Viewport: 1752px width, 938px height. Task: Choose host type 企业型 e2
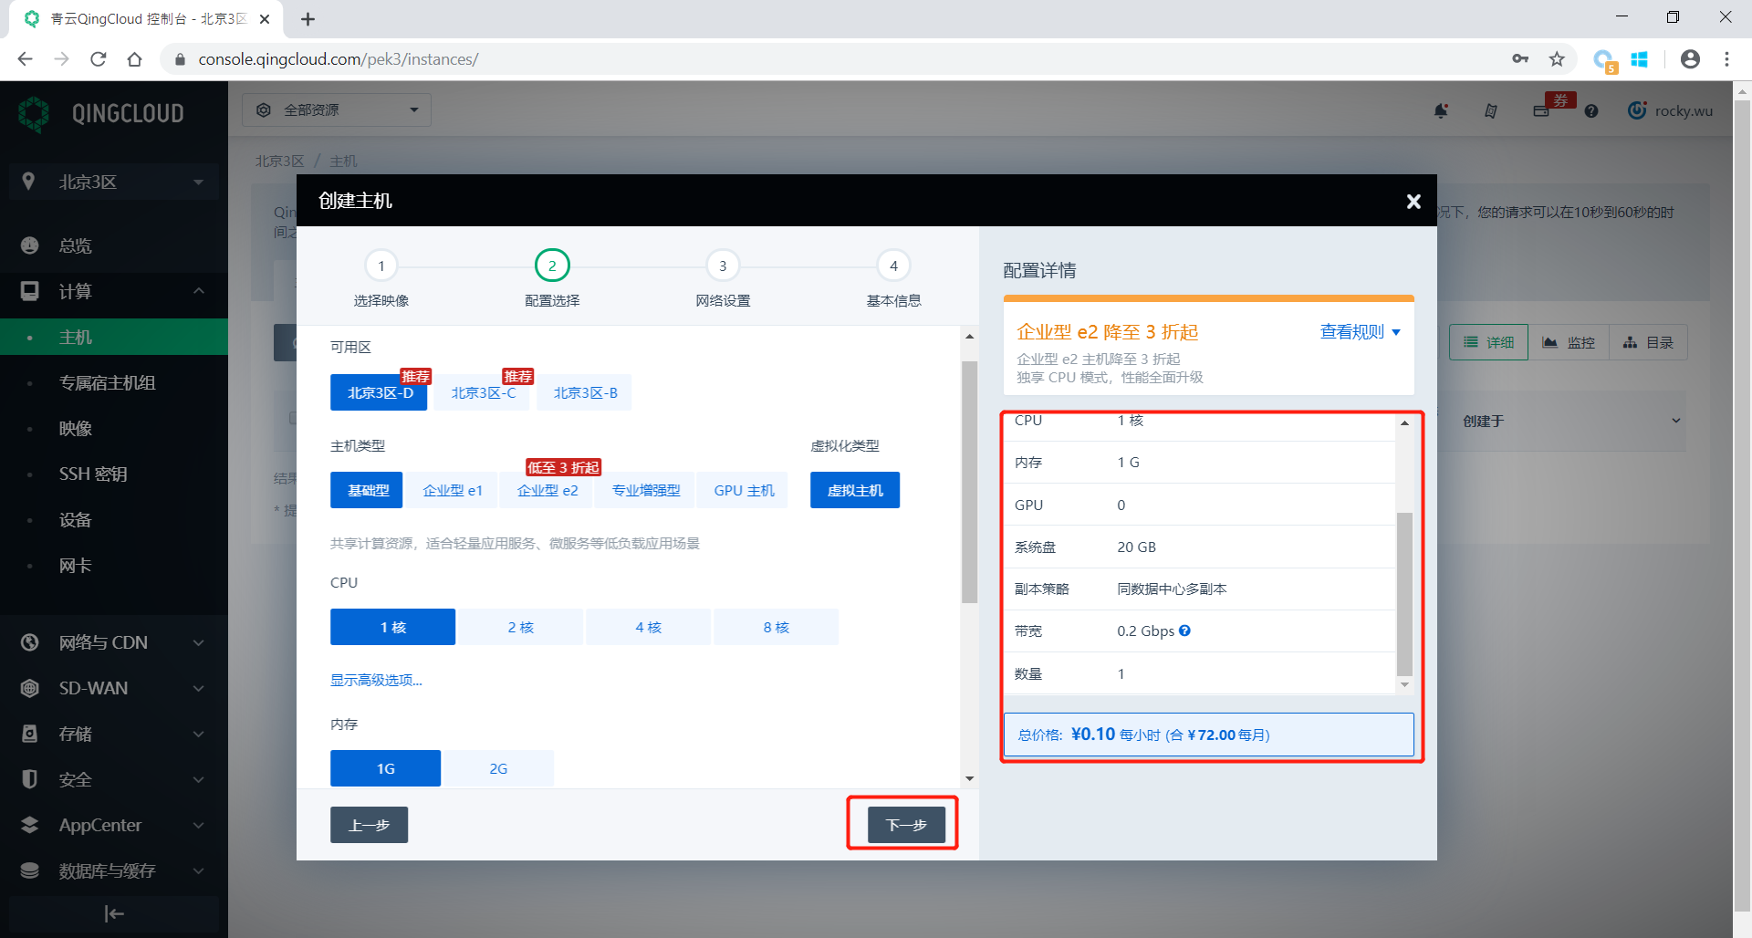pyautogui.click(x=547, y=490)
